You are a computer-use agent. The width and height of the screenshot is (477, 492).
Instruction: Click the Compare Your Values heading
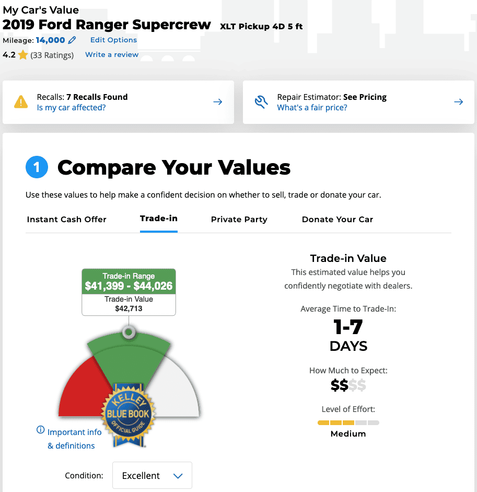(x=174, y=167)
